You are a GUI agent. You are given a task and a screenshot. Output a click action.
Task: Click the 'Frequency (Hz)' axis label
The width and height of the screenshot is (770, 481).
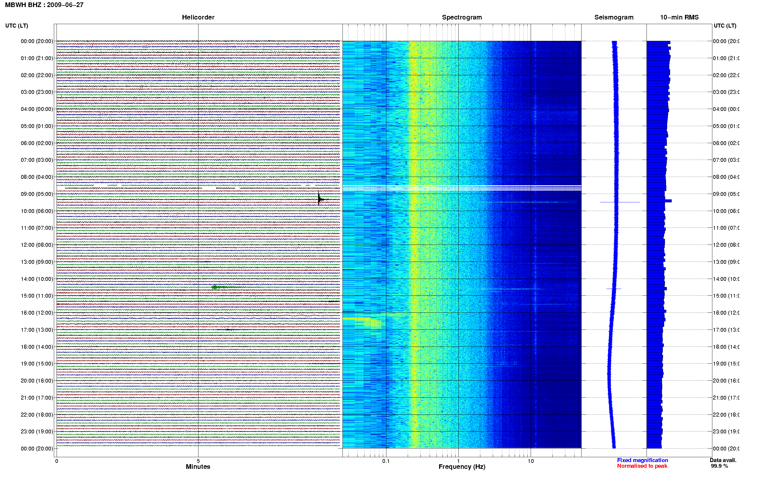click(462, 467)
